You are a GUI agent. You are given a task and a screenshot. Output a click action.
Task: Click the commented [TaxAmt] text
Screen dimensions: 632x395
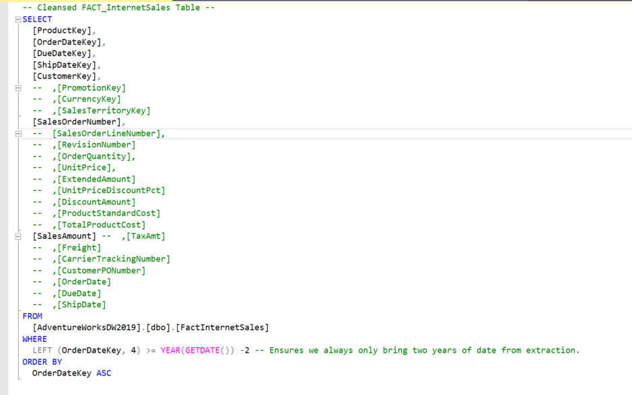click(x=147, y=236)
